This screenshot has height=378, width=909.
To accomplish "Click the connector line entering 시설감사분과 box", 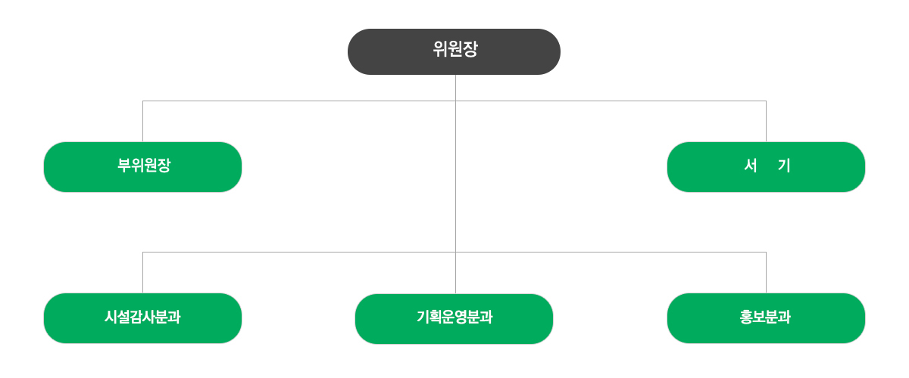I will (x=142, y=273).
